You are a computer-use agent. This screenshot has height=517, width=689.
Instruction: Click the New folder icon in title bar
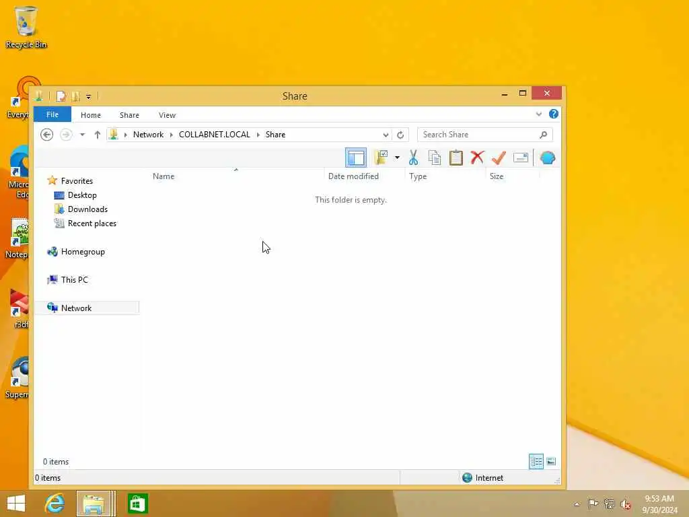[x=75, y=96]
